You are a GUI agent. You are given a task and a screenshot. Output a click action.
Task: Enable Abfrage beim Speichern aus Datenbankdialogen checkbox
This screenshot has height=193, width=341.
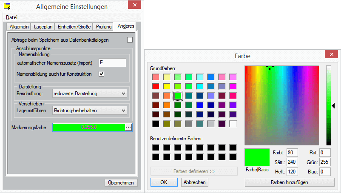[x=130, y=40]
